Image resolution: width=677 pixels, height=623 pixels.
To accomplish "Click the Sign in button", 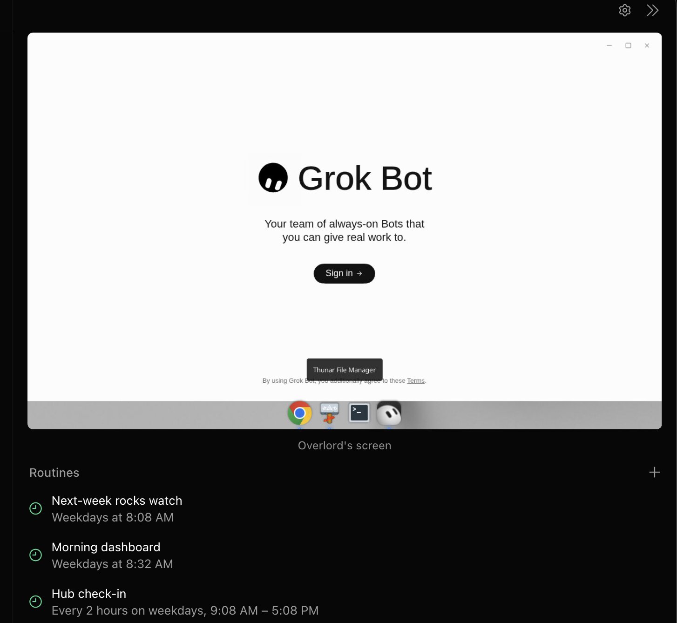I will [344, 273].
